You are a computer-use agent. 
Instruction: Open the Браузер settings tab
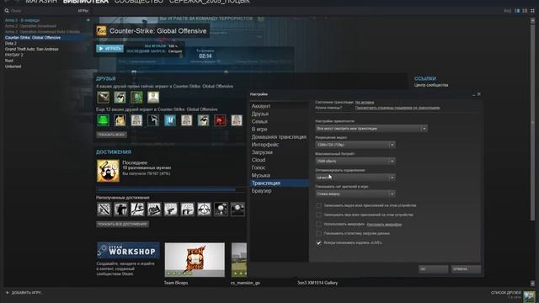262,191
